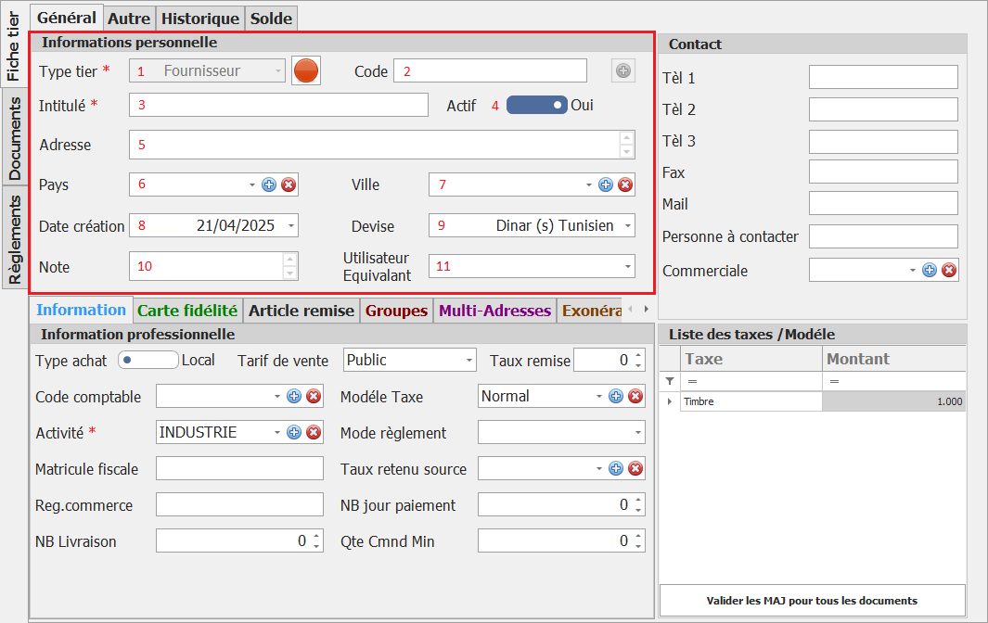Image resolution: width=988 pixels, height=623 pixels.
Task: Open the Devise dropdown
Action: tap(628, 225)
